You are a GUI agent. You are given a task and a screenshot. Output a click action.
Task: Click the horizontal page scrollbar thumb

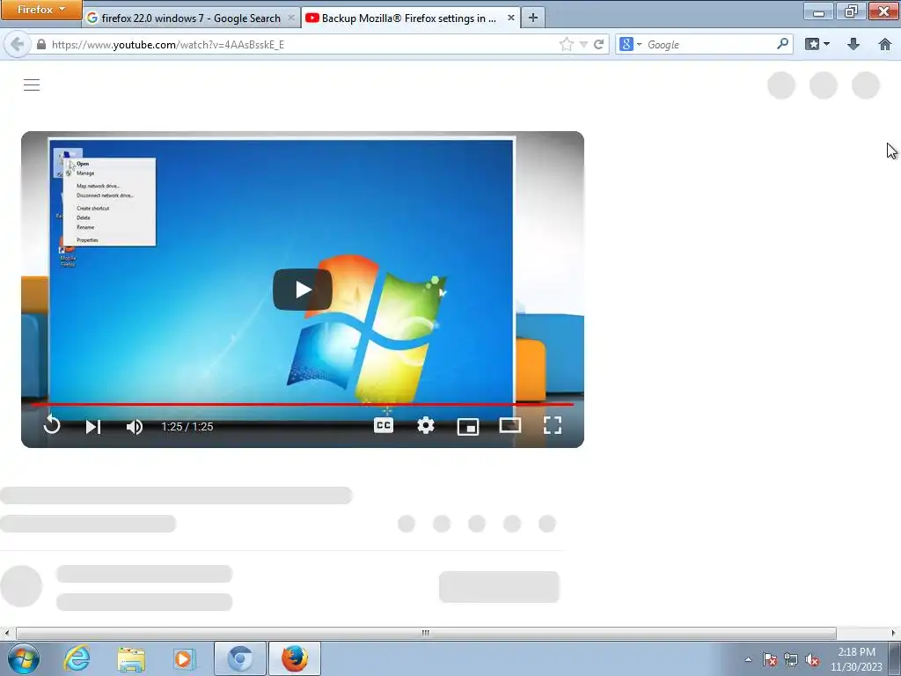[426, 633]
